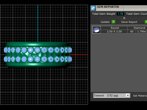Click the Gem Reporter panel icon
The height and width of the screenshot is (110, 147).
[x=93, y=8]
